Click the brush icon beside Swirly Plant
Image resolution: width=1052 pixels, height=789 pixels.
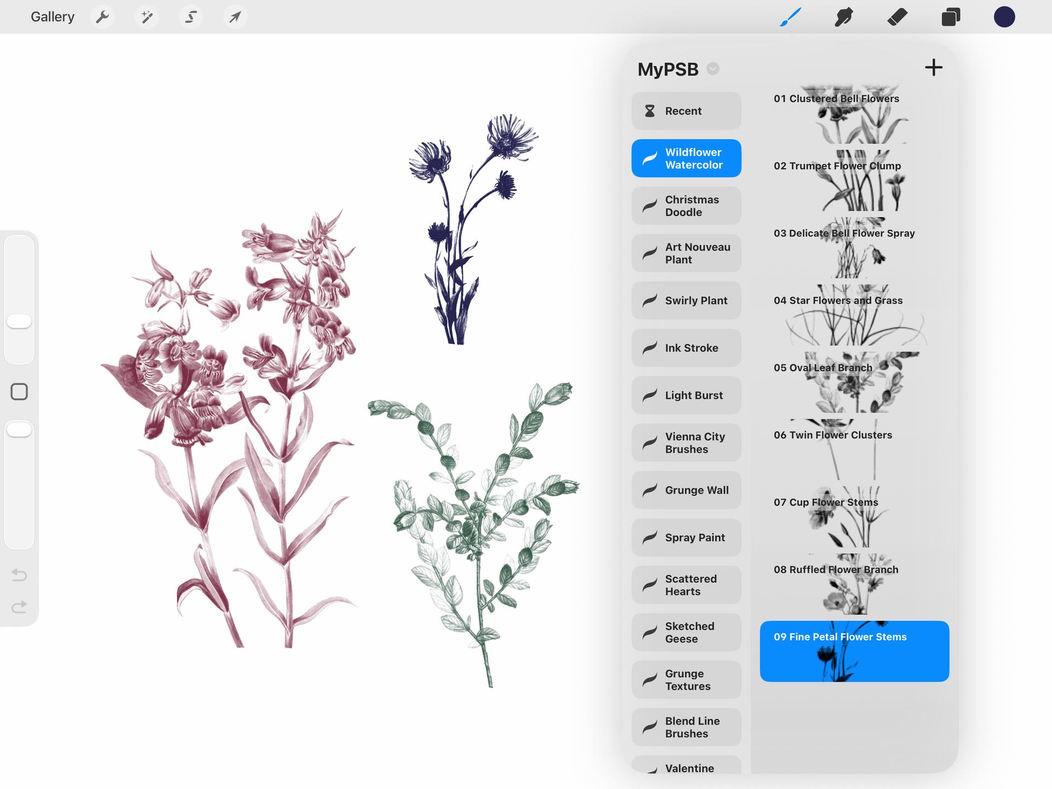point(650,301)
